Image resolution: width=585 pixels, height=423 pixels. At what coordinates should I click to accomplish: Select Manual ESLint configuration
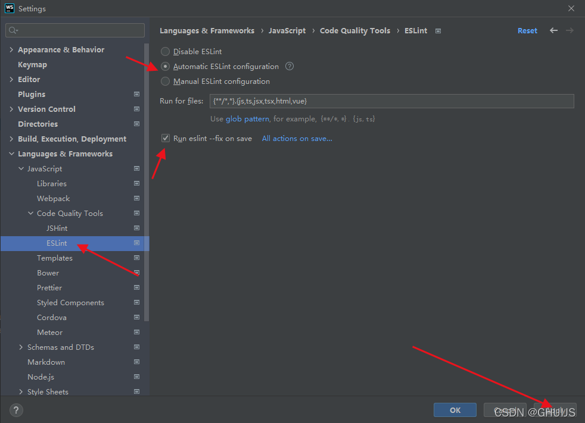[x=164, y=81]
